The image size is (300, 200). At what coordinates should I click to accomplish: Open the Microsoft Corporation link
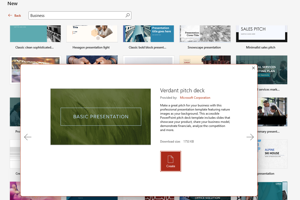coord(195,98)
